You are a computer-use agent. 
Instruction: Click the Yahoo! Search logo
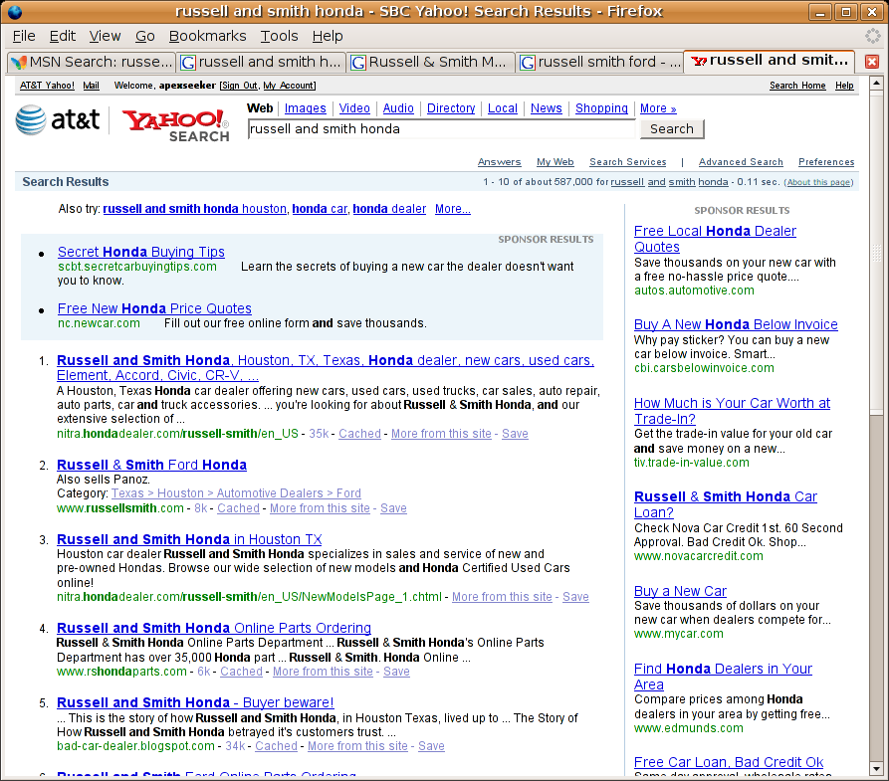coord(176,124)
